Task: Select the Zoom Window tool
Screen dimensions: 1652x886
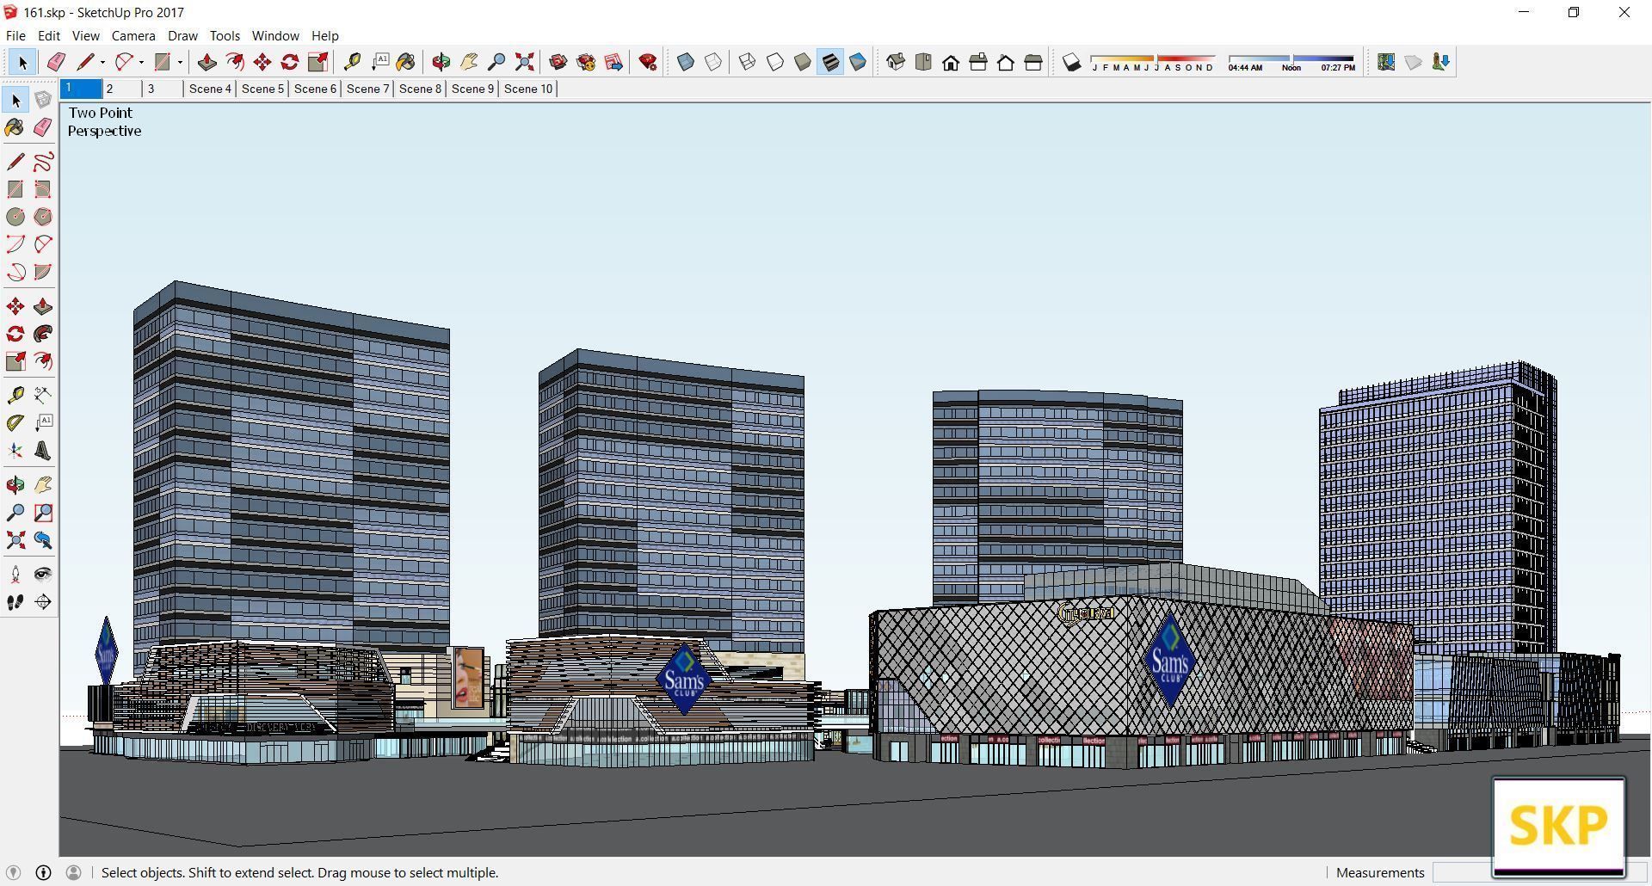Action: (43, 513)
